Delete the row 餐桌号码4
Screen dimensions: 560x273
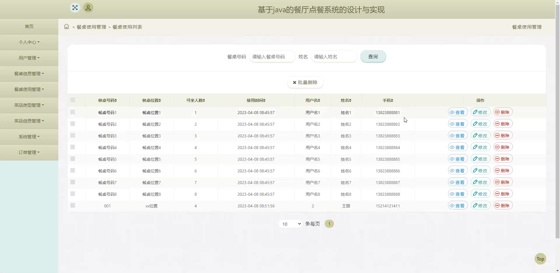coord(503,147)
